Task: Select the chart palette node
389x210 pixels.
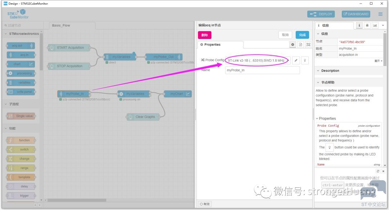Action: click(x=20, y=64)
